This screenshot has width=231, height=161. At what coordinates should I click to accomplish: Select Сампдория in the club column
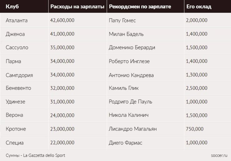pos(19,75)
